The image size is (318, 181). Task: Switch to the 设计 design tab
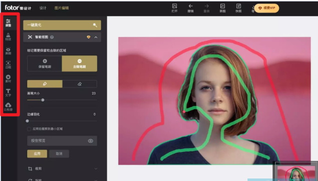coord(43,8)
